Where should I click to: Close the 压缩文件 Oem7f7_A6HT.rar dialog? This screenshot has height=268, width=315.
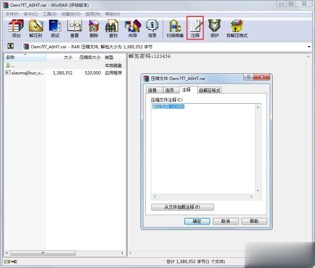click(x=262, y=77)
